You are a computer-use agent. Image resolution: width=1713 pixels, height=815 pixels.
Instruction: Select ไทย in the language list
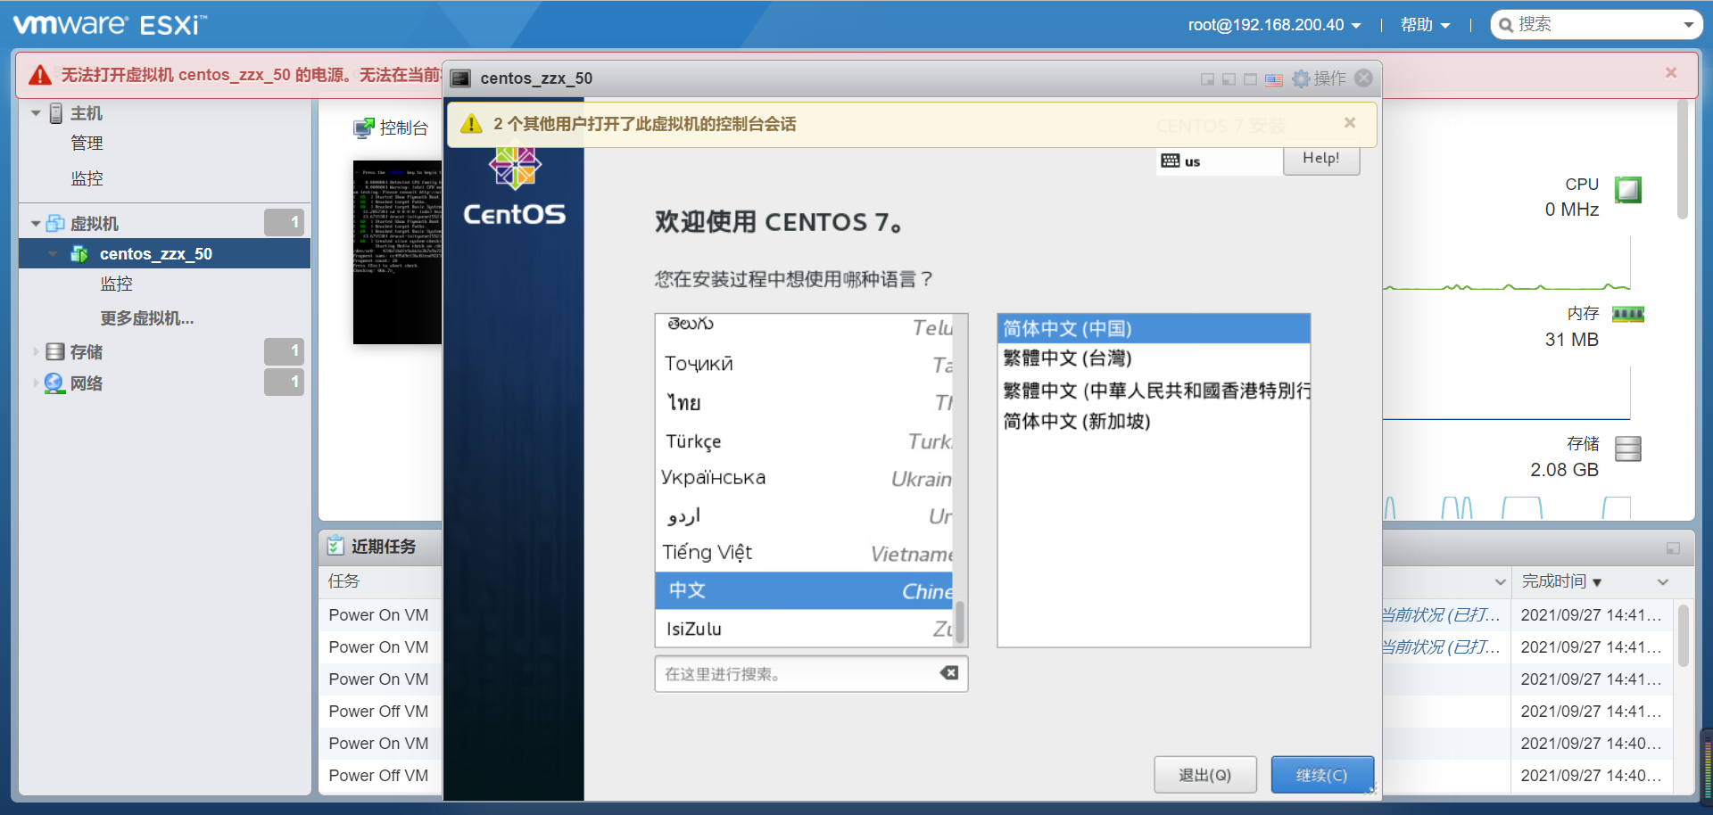click(x=804, y=403)
